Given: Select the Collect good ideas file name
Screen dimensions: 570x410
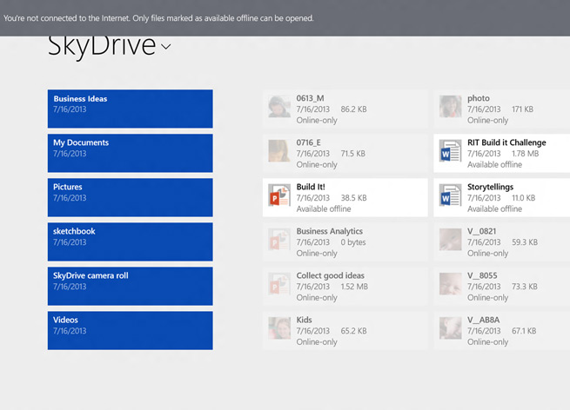Looking at the screenshot, I should click(330, 275).
